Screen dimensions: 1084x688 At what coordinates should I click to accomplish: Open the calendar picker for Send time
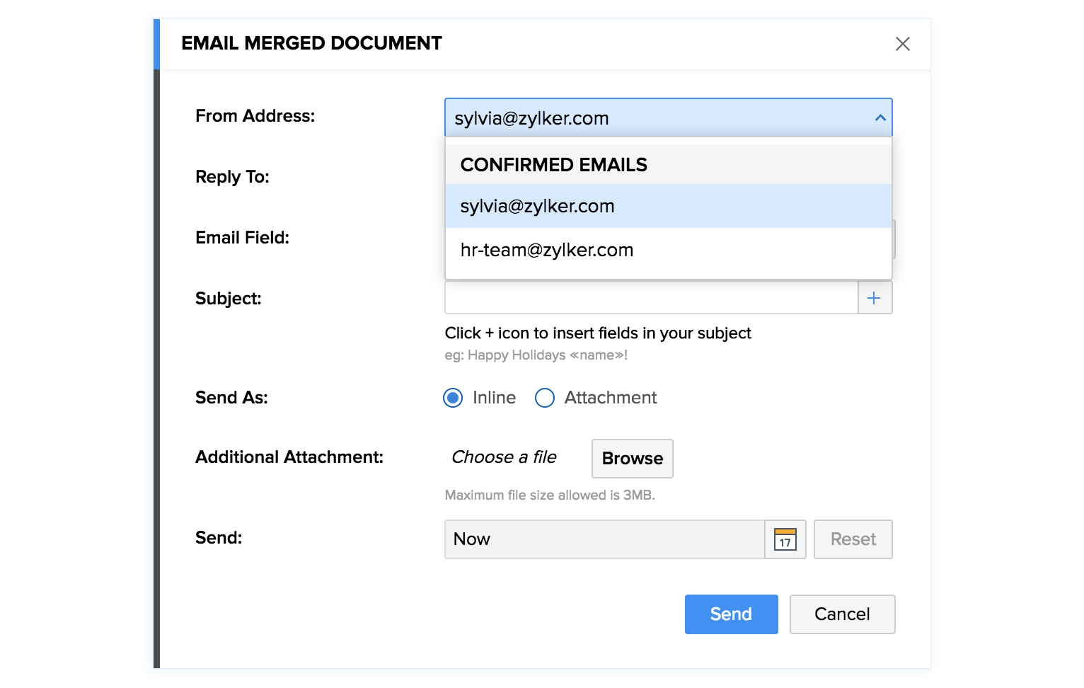tap(785, 539)
